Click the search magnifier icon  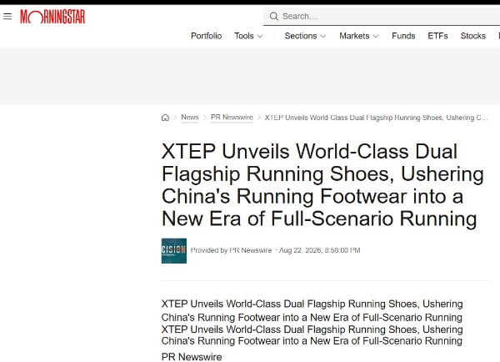(x=273, y=17)
